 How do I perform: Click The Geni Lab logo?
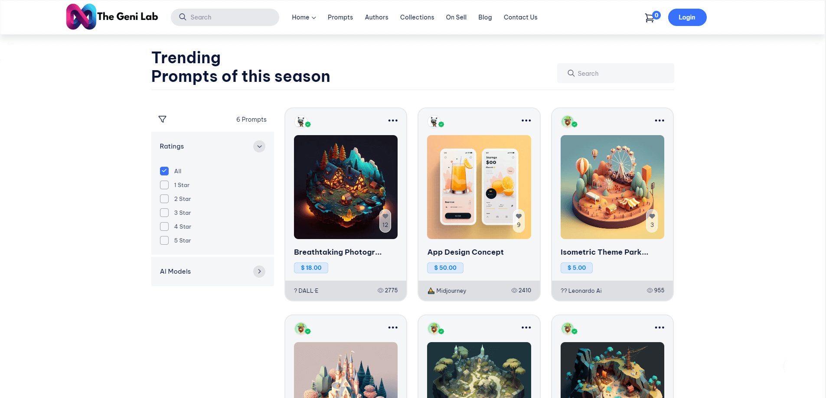coord(112,17)
